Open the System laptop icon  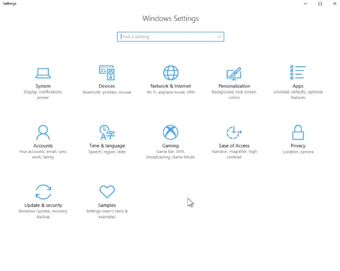coord(43,73)
